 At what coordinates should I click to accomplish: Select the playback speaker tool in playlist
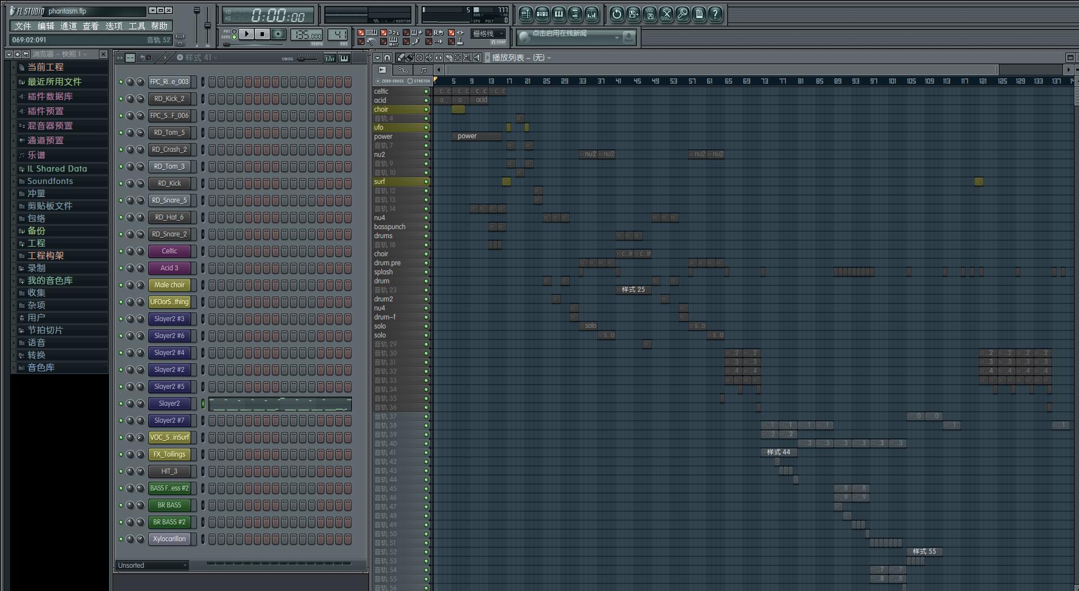(477, 58)
